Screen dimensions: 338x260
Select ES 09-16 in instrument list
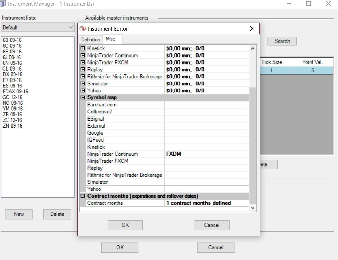(x=12, y=86)
